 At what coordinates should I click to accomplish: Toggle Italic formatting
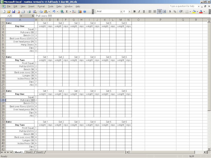click(x=139, y=12)
